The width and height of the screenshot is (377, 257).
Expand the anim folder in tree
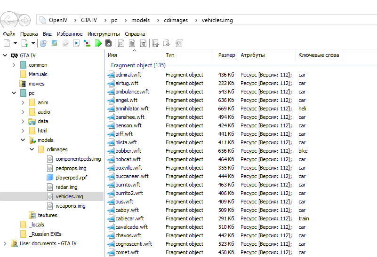23,102
